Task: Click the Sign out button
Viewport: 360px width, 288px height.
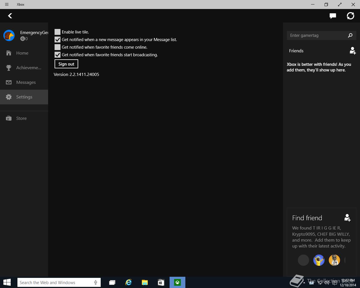Action: (66, 64)
